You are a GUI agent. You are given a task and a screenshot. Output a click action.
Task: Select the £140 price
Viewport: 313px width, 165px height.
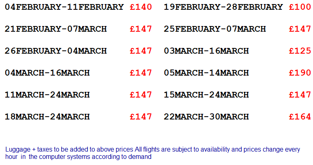tap(140, 7)
